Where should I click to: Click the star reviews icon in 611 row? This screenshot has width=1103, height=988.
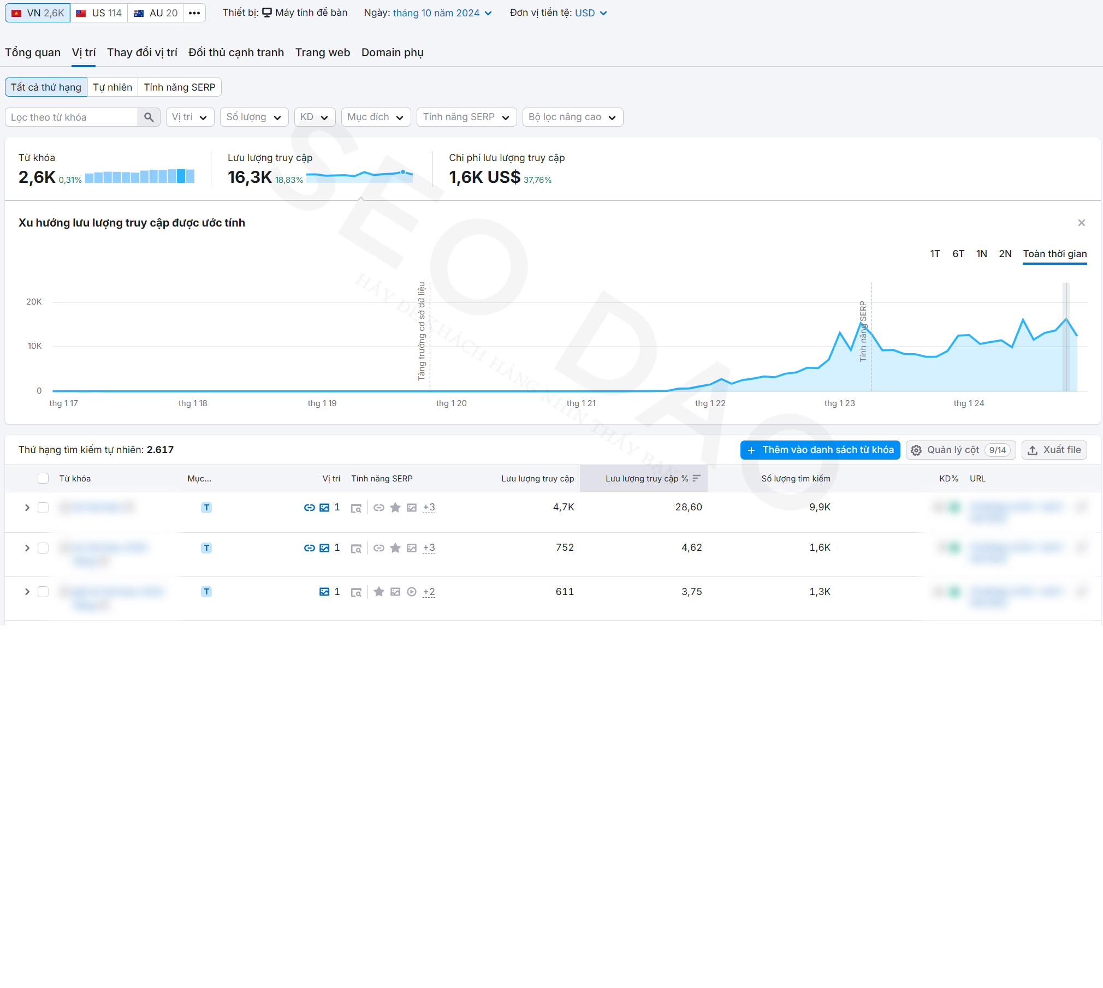tap(379, 592)
